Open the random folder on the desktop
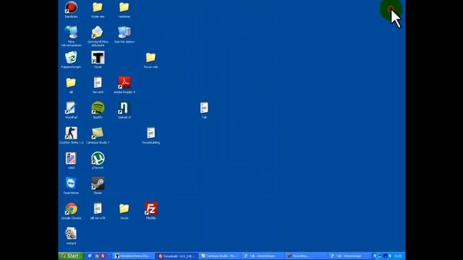This screenshot has width=463, height=260. [x=124, y=7]
